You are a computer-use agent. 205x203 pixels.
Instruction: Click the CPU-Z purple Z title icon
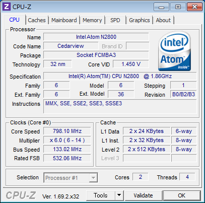[x=7, y=7]
